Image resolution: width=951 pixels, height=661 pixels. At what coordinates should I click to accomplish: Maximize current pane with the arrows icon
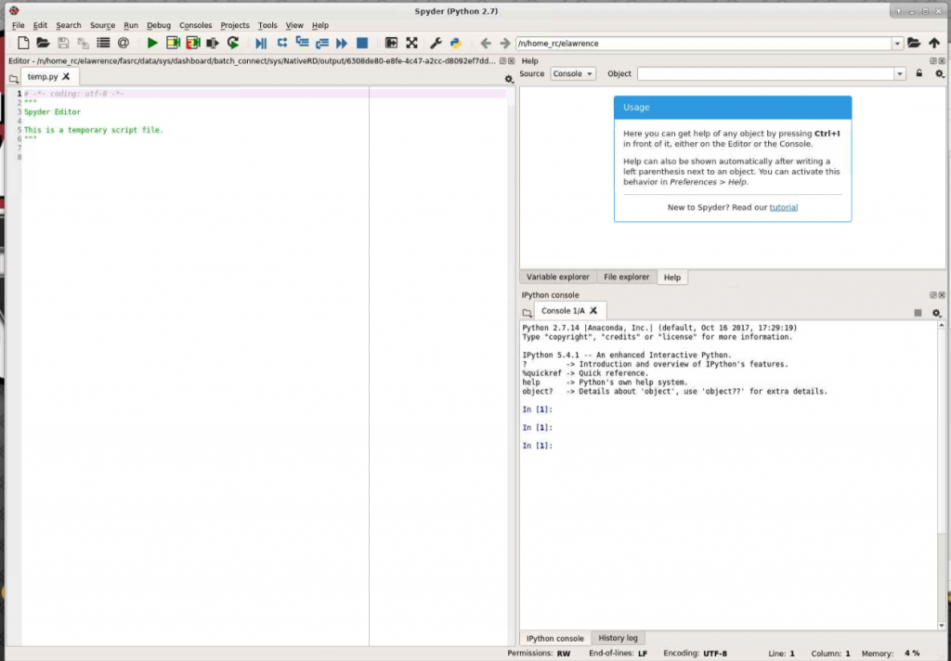click(x=411, y=43)
